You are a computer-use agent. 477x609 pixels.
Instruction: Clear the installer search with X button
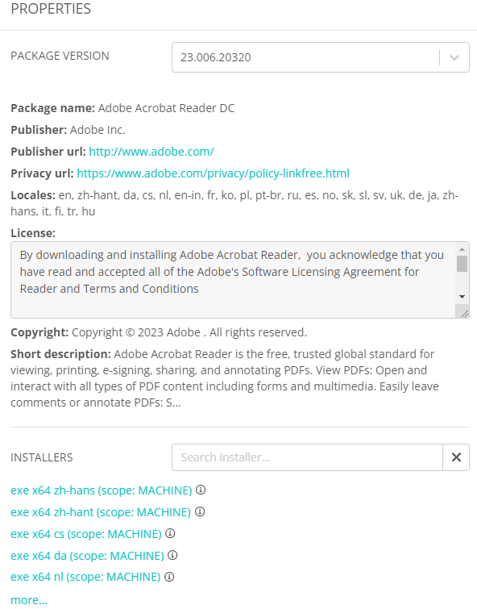click(456, 457)
